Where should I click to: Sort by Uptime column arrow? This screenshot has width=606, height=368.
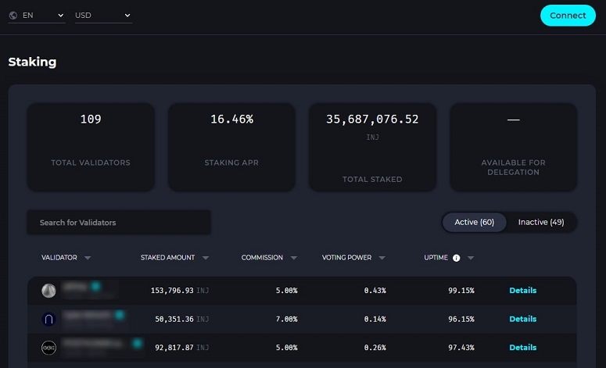(x=471, y=258)
